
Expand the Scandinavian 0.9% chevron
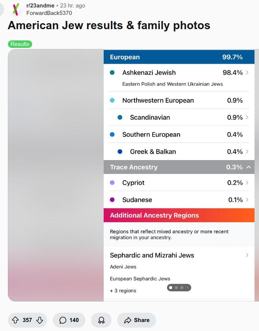247,117
